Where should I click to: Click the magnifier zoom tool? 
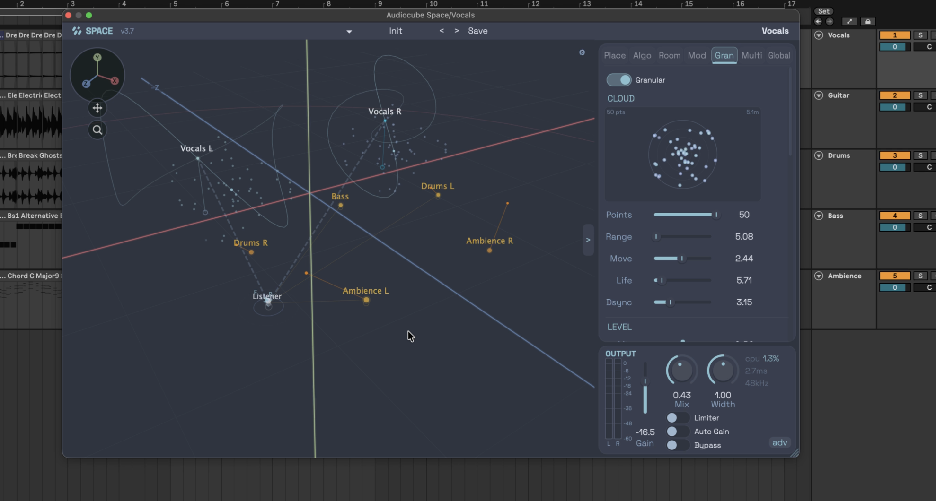click(x=97, y=130)
